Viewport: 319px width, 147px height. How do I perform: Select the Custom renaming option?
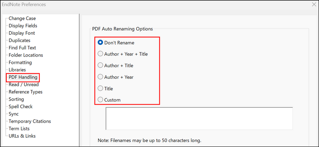[100, 100]
